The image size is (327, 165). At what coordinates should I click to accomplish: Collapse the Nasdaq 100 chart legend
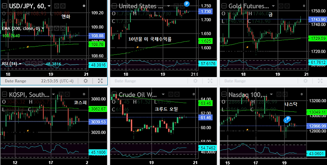point(224,94)
